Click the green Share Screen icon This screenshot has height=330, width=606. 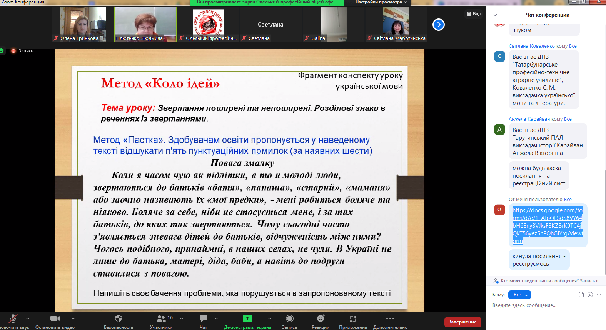[247, 318]
